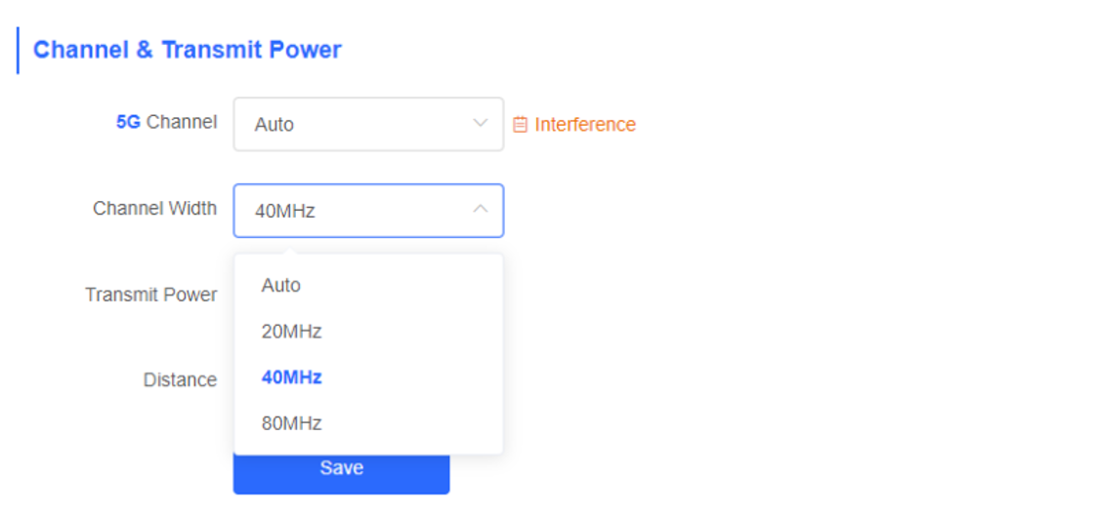
Task: Click the Interference clipboard icon
Action: 520,125
